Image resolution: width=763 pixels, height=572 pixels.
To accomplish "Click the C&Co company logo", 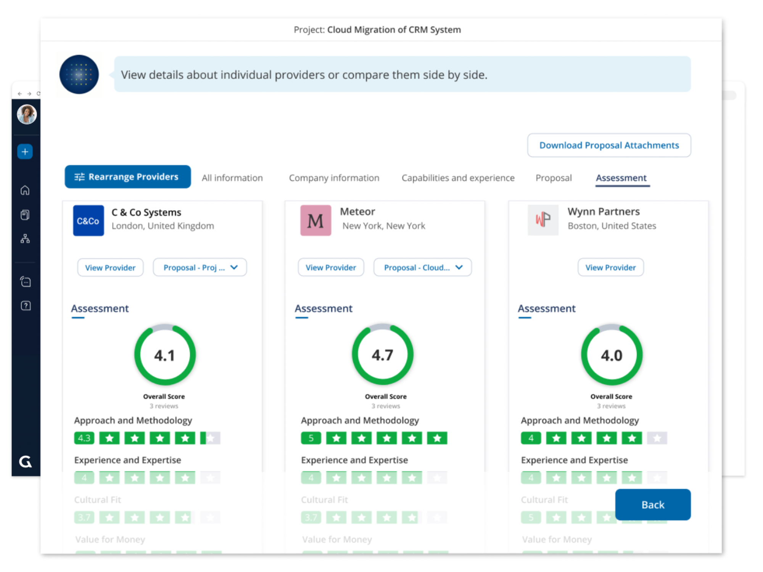I will click(x=89, y=220).
